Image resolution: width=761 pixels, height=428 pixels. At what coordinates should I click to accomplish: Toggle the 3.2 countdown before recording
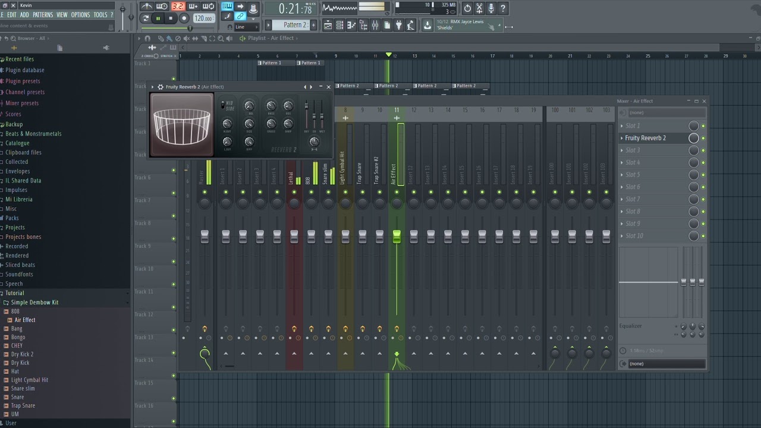178,6
